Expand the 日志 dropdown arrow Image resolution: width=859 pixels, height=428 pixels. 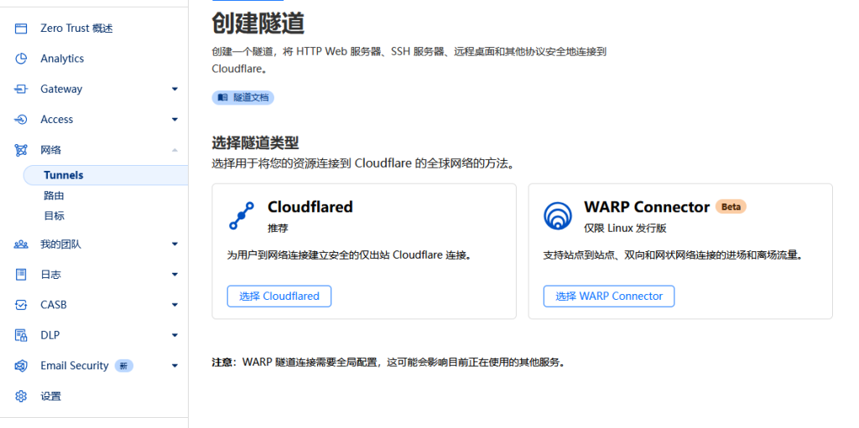tap(174, 274)
